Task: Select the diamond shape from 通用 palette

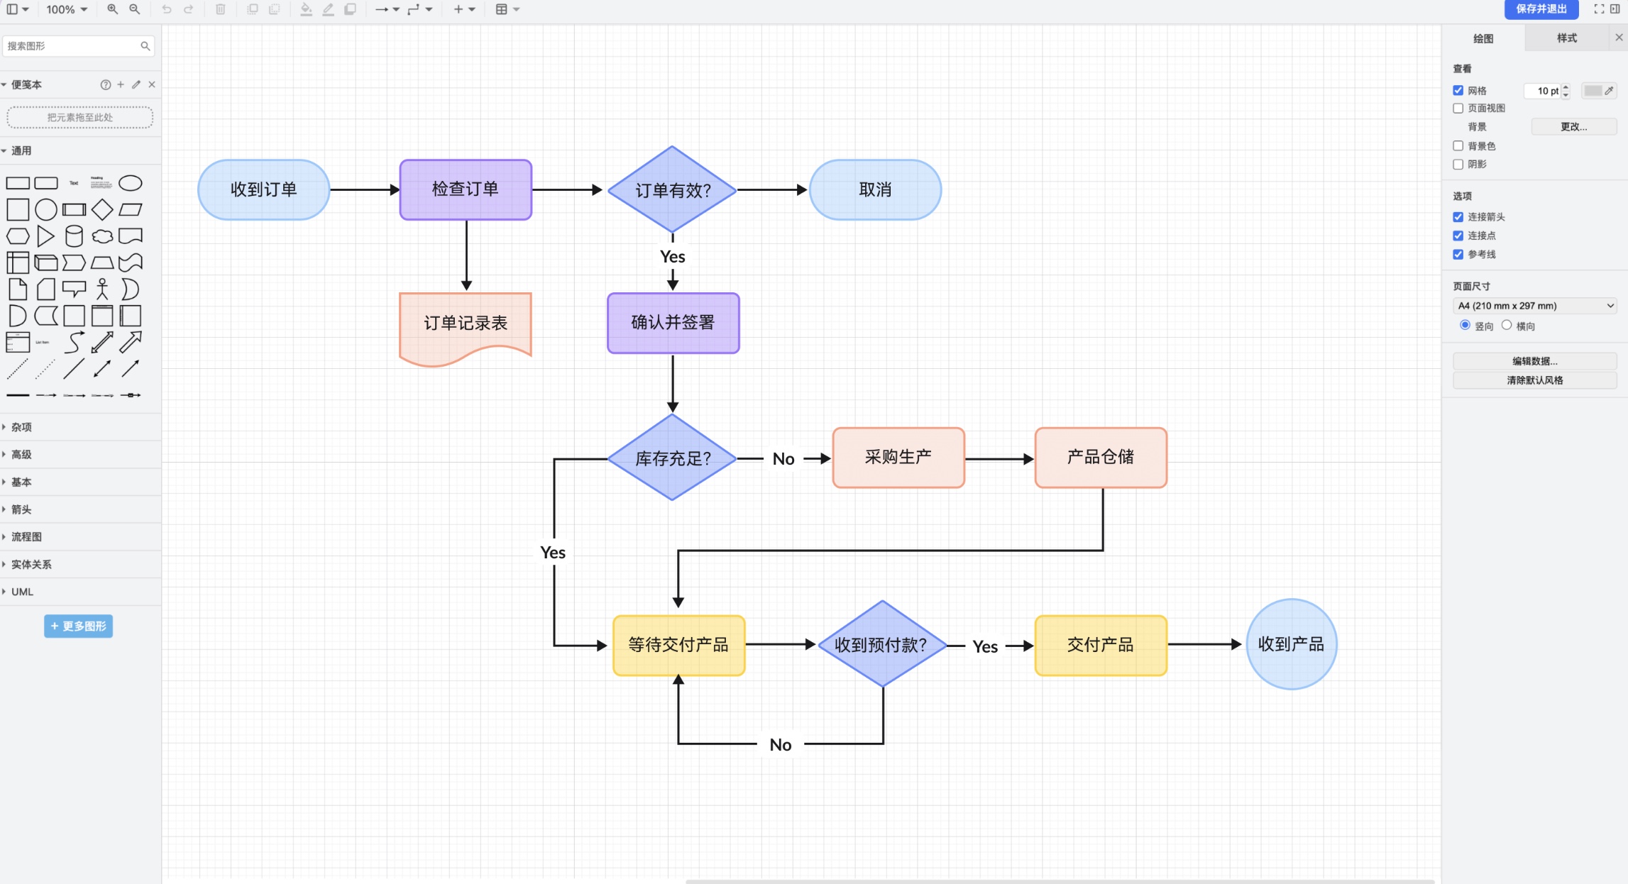Action: [102, 210]
